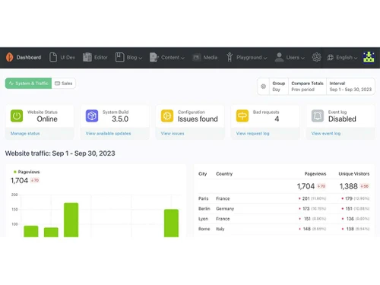Image resolution: width=380 pixels, height=285 pixels.
Task: Select the System & Traffic tab
Action: 28,84
